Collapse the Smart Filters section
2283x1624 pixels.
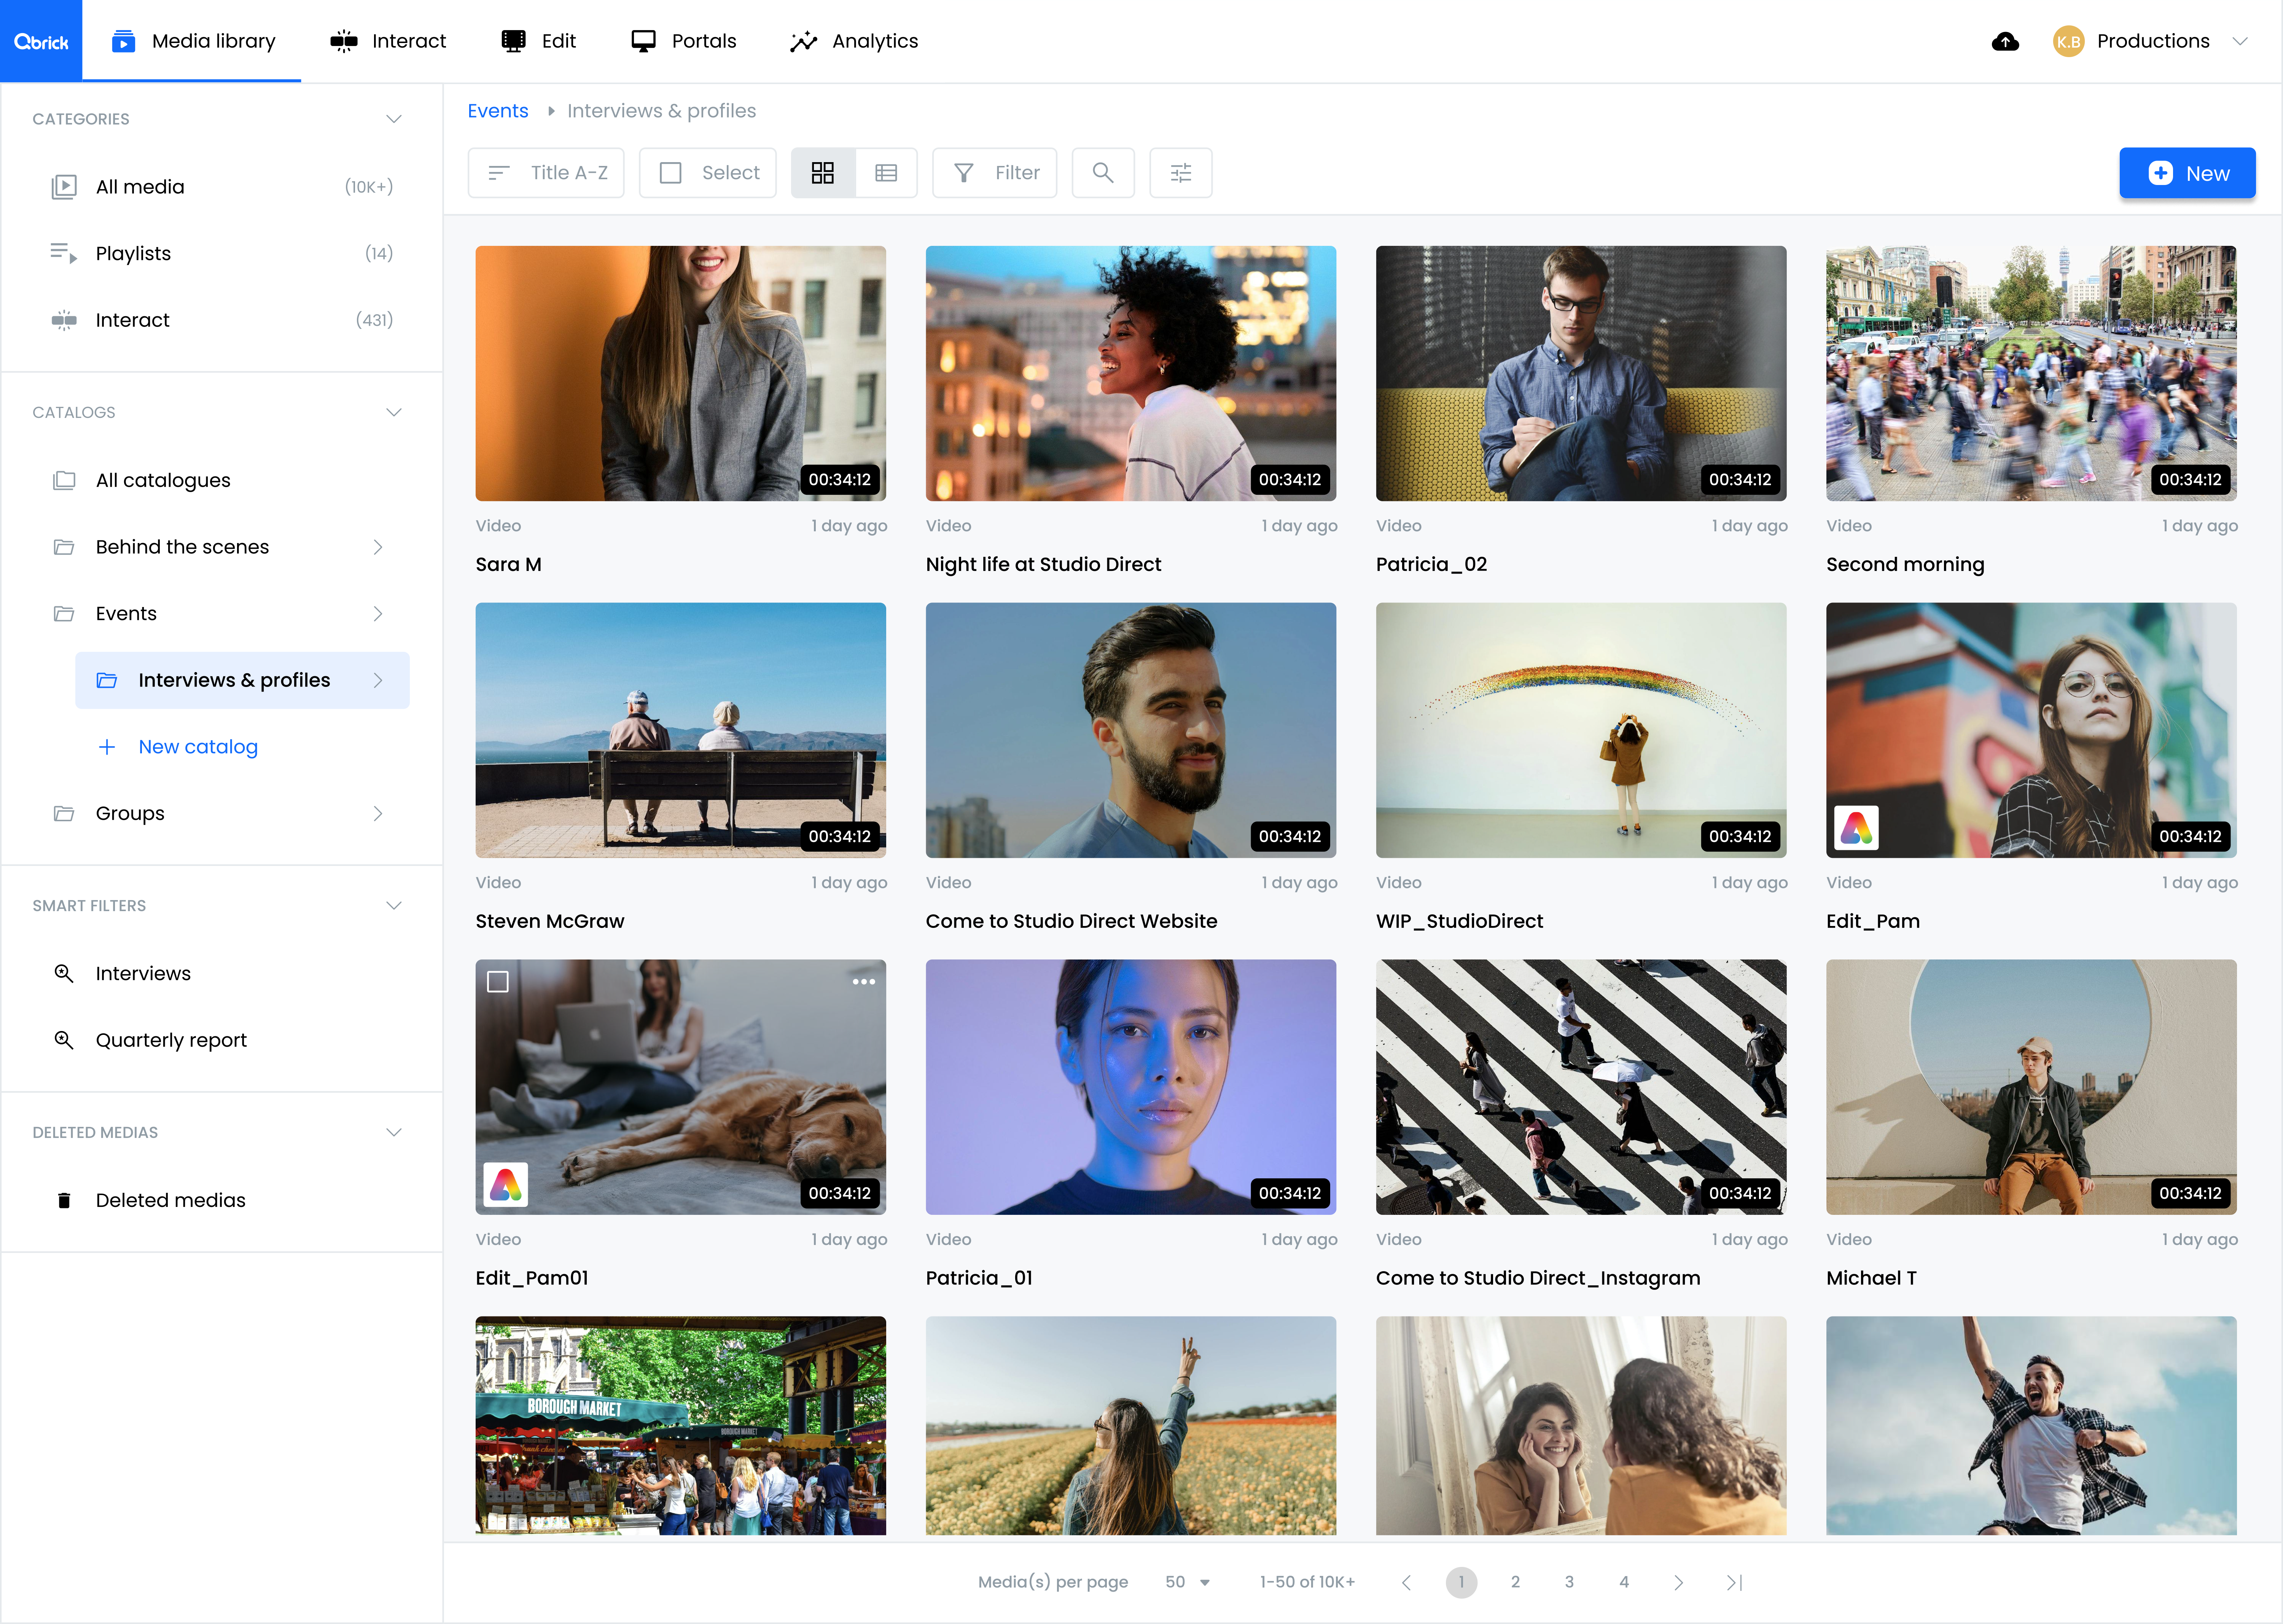click(394, 905)
